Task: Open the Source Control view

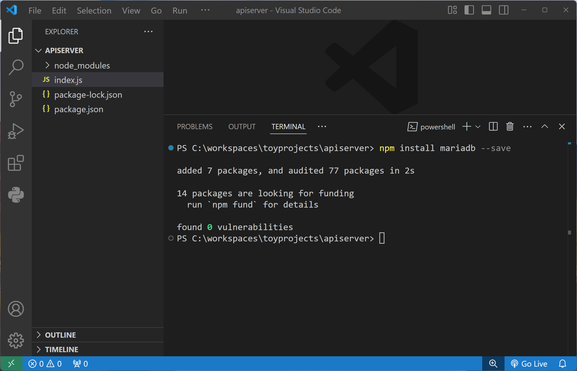Action: coord(16,99)
